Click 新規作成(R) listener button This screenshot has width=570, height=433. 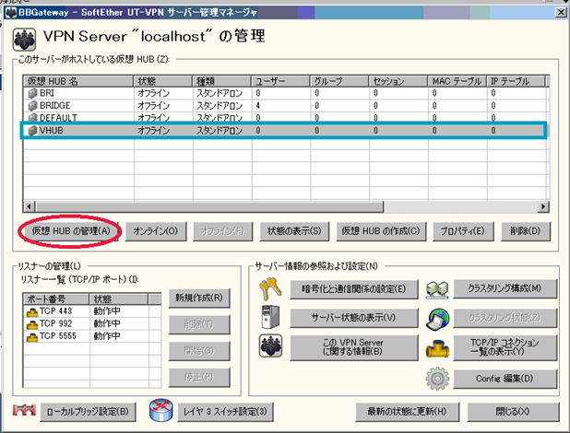[x=199, y=298]
